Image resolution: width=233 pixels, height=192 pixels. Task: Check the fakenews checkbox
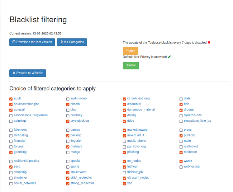pyautogui.click(x=11, y=130)
